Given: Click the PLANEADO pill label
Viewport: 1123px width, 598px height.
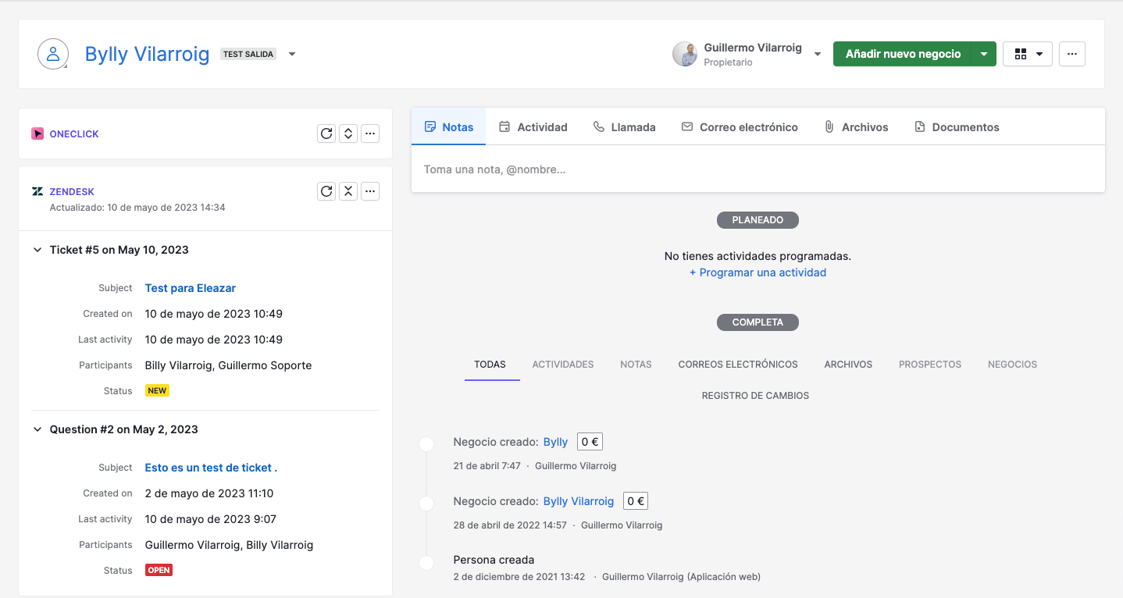Looking at the screenshot, I should point(758,220).
